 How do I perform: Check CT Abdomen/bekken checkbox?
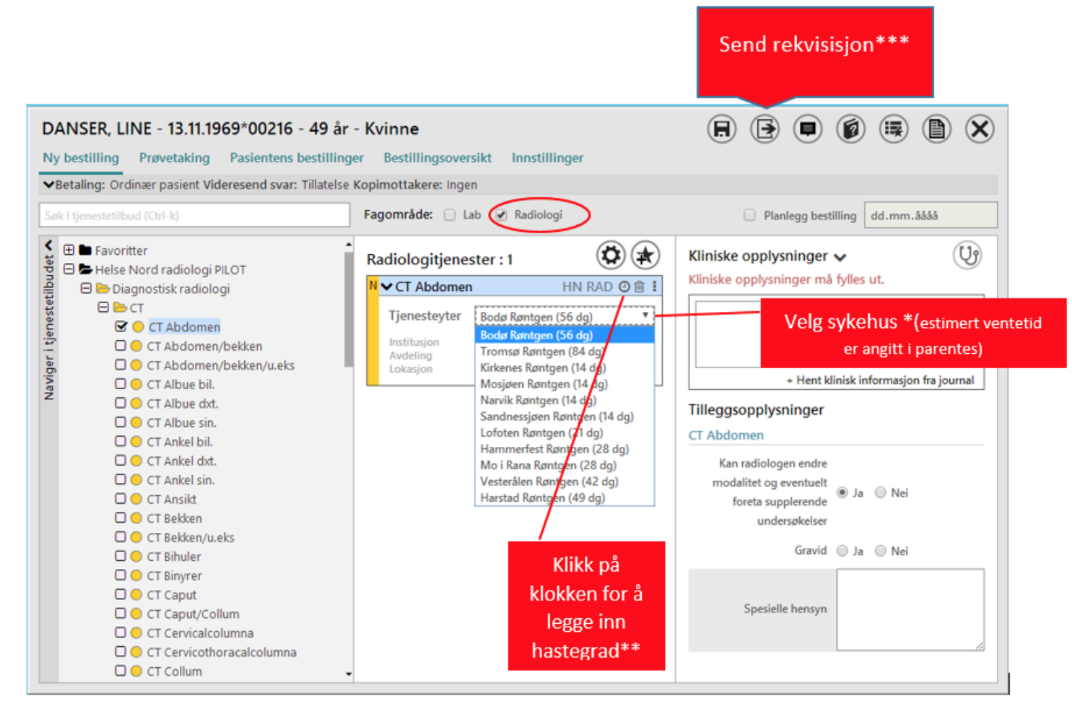coord(120,346)
